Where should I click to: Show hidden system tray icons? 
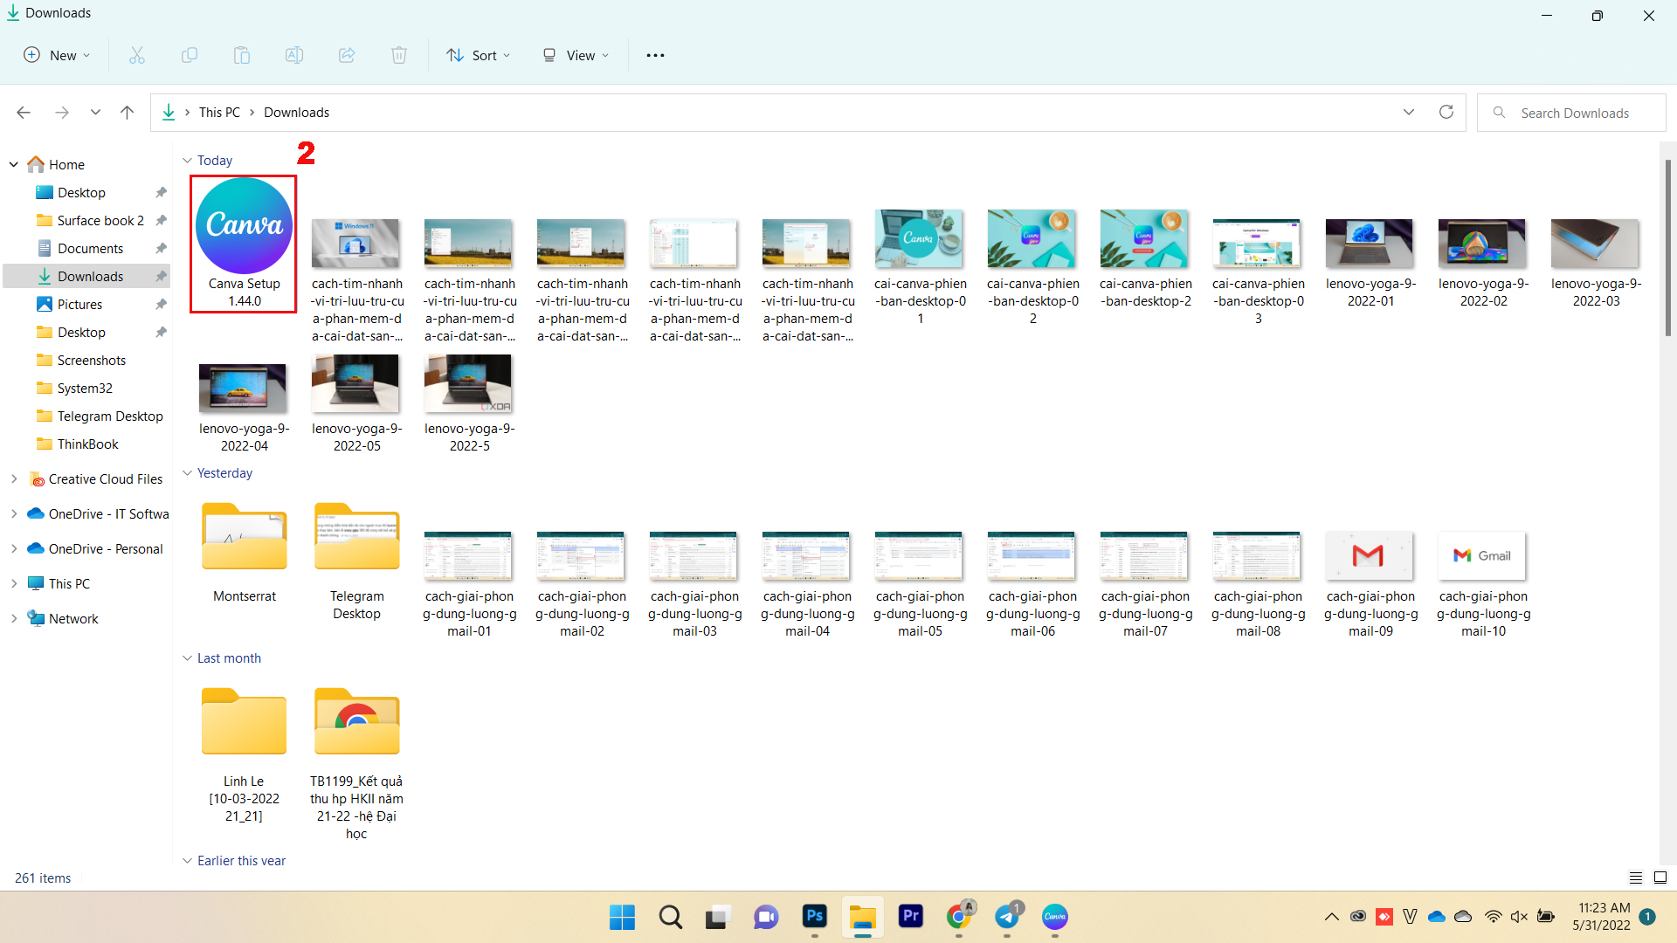tap(1331, 917)
